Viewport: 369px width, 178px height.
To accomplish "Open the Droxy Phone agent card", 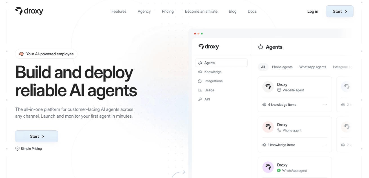I will point(295,135).
